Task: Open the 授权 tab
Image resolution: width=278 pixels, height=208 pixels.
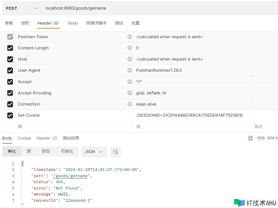Action: tap(25, 23)
